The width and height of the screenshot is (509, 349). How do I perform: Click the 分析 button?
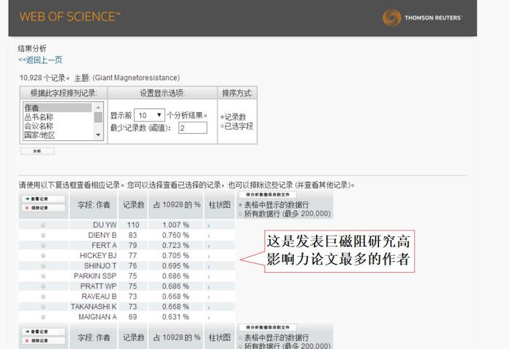pos(37,151)
